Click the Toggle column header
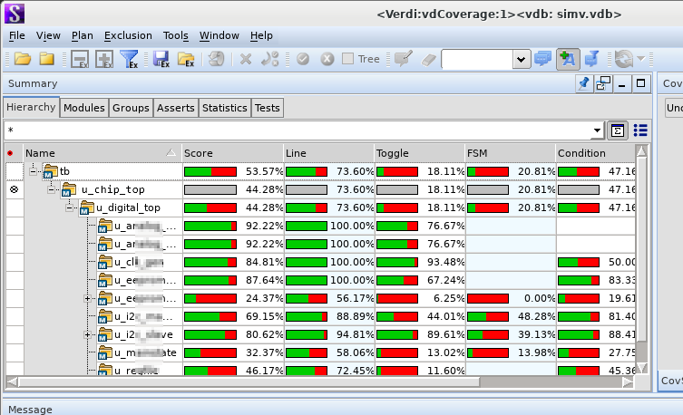The image size is (683, 415). click(417, 152)
